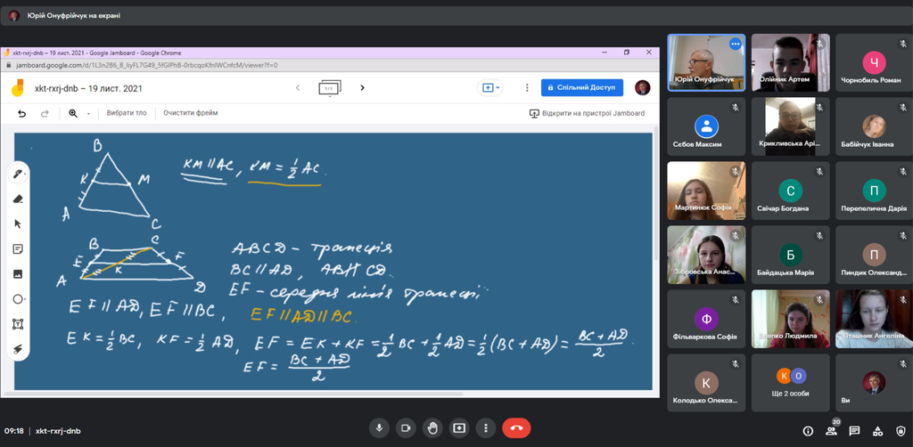Toggle camera in Meet controls
The height and width of the screenshot is (447, 913).
click(406, 428)
